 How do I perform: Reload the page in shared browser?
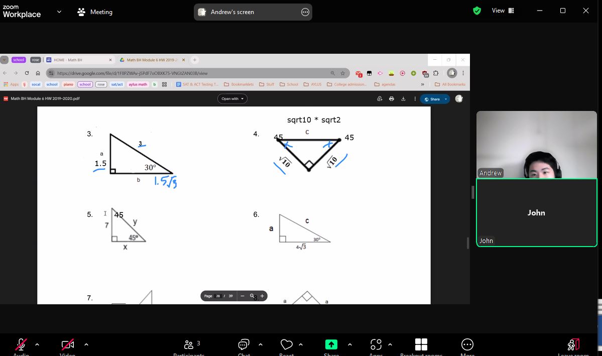tap(27, 73)
